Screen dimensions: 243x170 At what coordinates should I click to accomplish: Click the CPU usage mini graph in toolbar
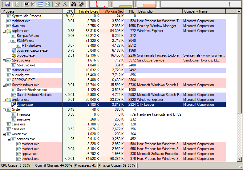pyautogui.click(x=99, y=4)
